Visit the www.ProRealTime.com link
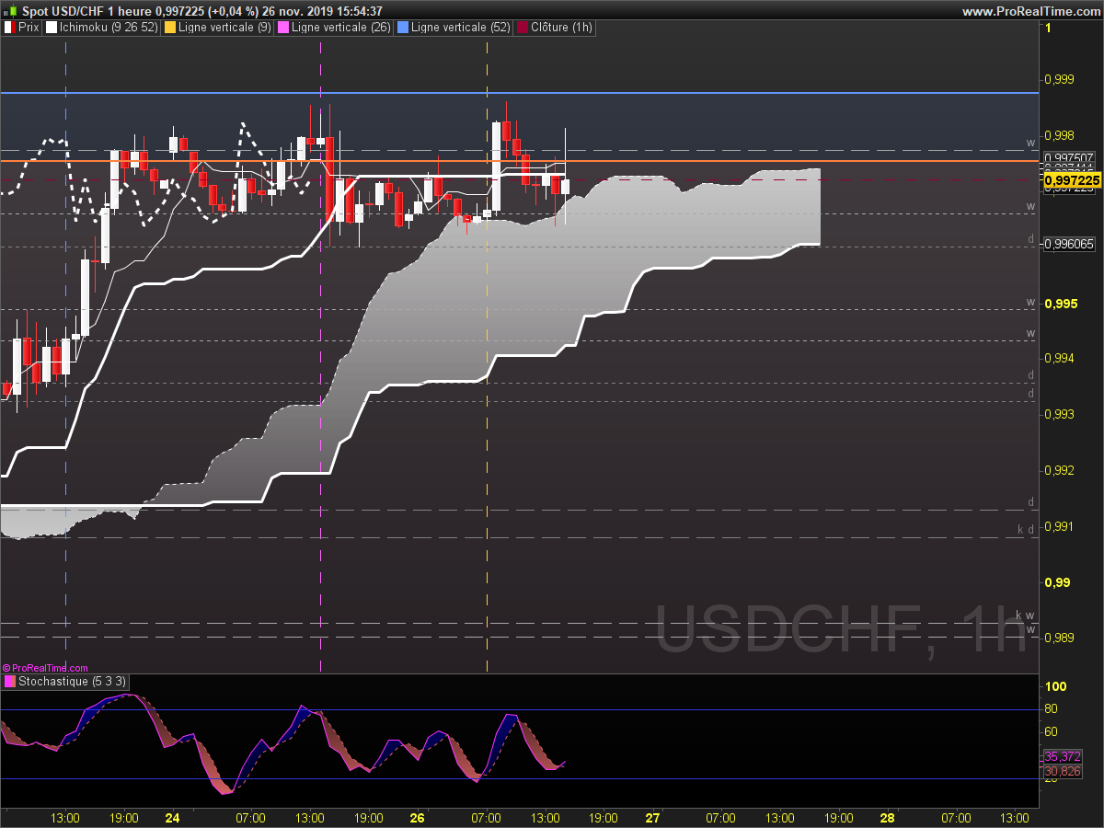Image resolution: width=1104 pixels, height=828 pixels. (1030, 11)
